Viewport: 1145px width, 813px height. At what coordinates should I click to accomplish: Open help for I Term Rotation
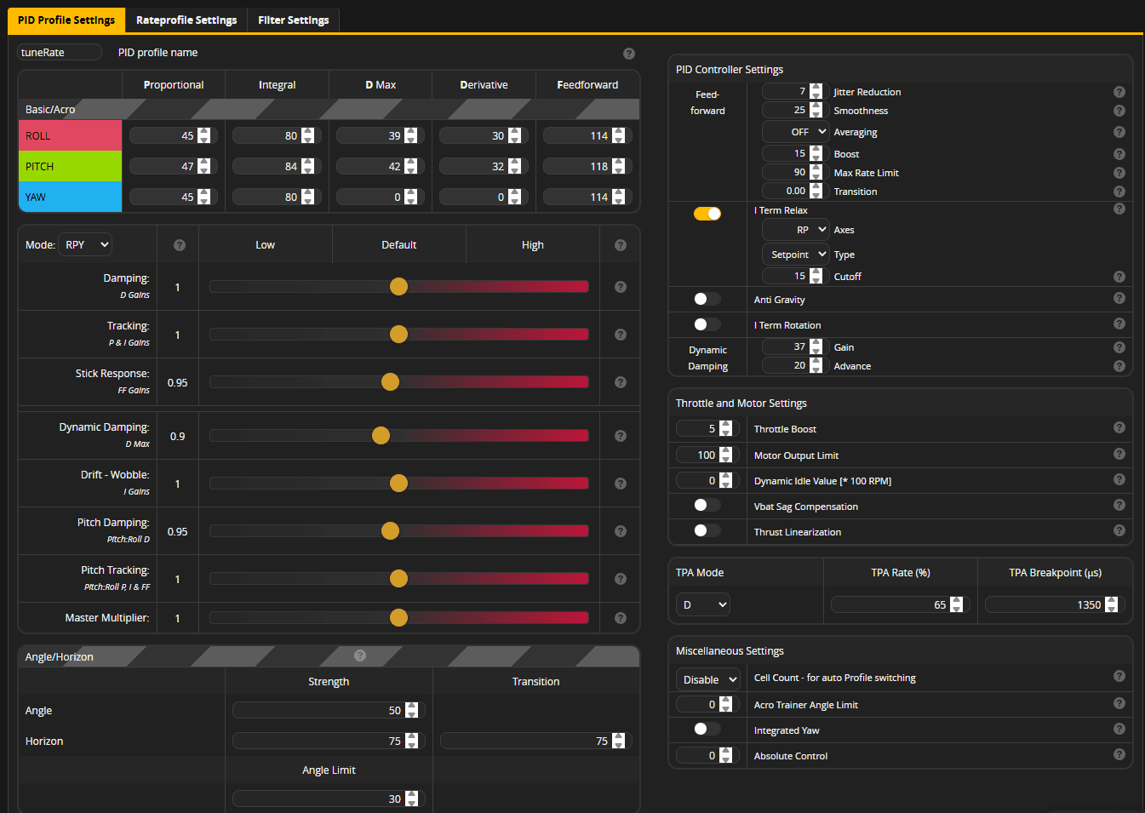pos(1119,323)
